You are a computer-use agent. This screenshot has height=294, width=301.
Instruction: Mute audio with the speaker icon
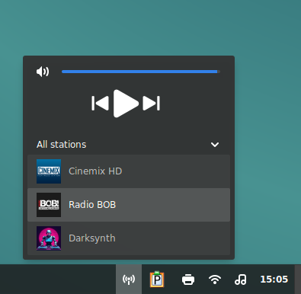pyautogui.click(x=43, y=72)
